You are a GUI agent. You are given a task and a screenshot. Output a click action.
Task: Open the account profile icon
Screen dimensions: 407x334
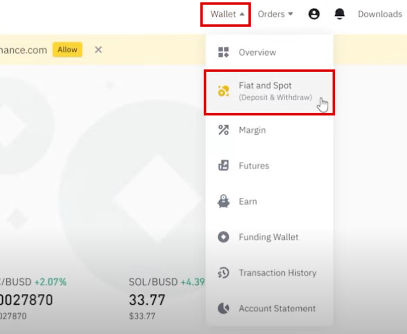[x=314, y=14]
